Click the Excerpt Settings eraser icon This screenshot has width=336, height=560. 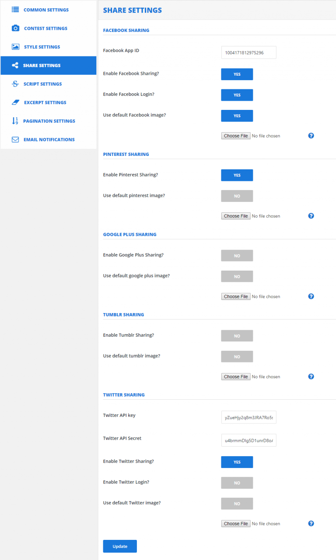[x=15, y=102]
